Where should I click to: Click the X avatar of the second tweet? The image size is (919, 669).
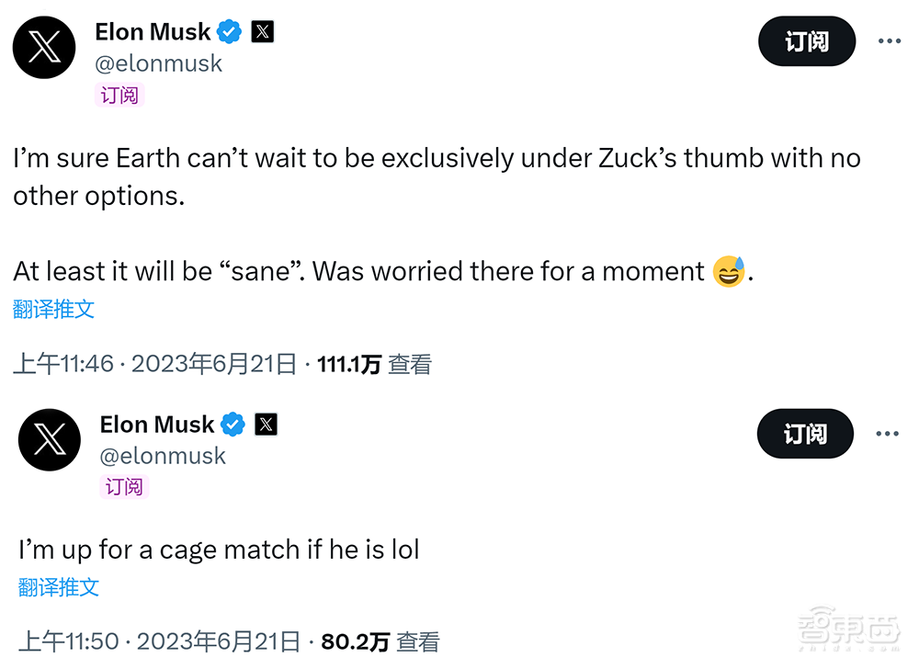[50, 439]
